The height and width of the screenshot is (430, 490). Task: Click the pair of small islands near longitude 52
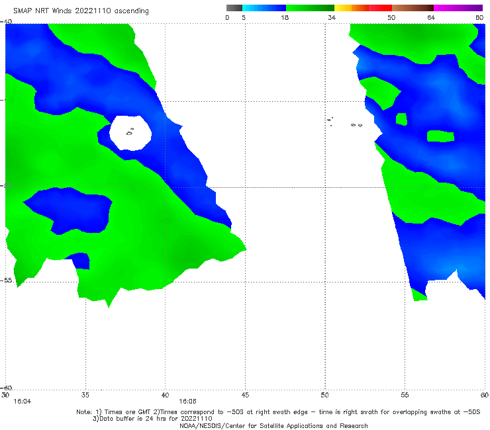tap(356, 125)
